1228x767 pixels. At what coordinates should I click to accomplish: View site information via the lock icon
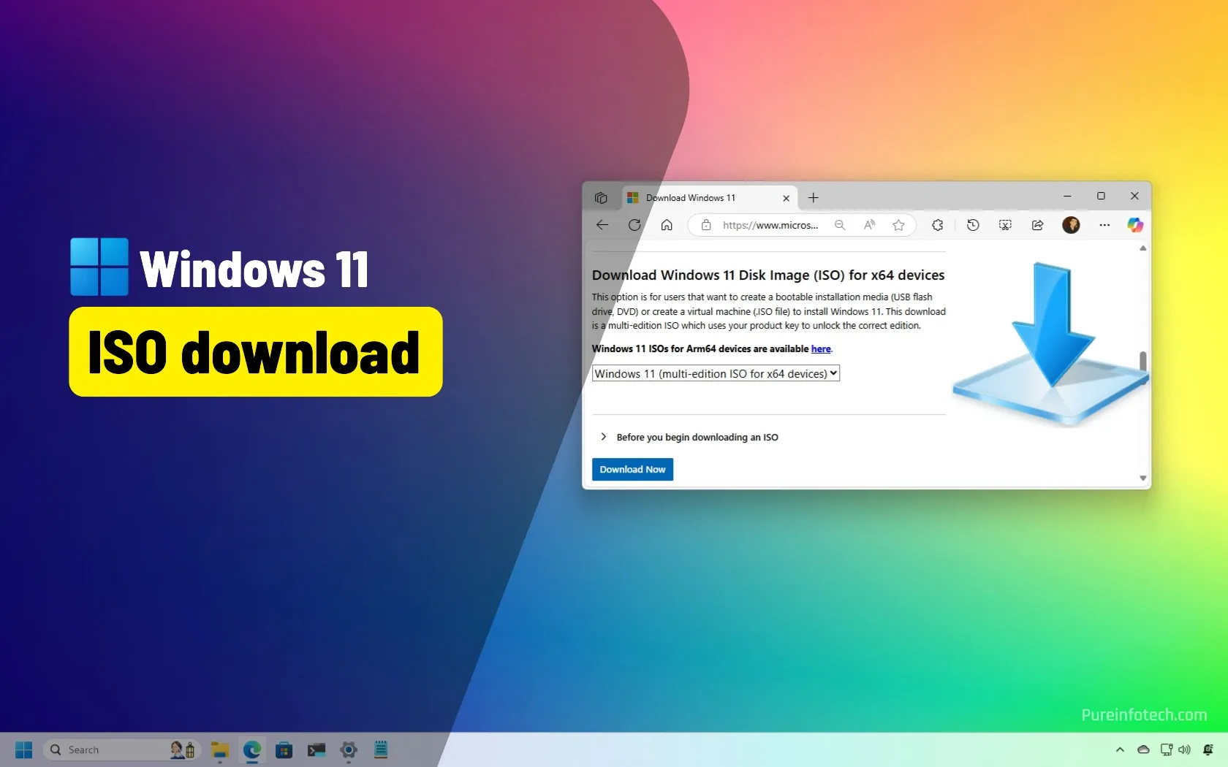click(x=706, y=225)
